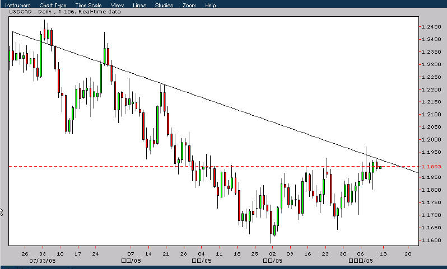447x269 pixels.
Task: Click the 1.2100 price axis label
Action: tap(431, 114)
